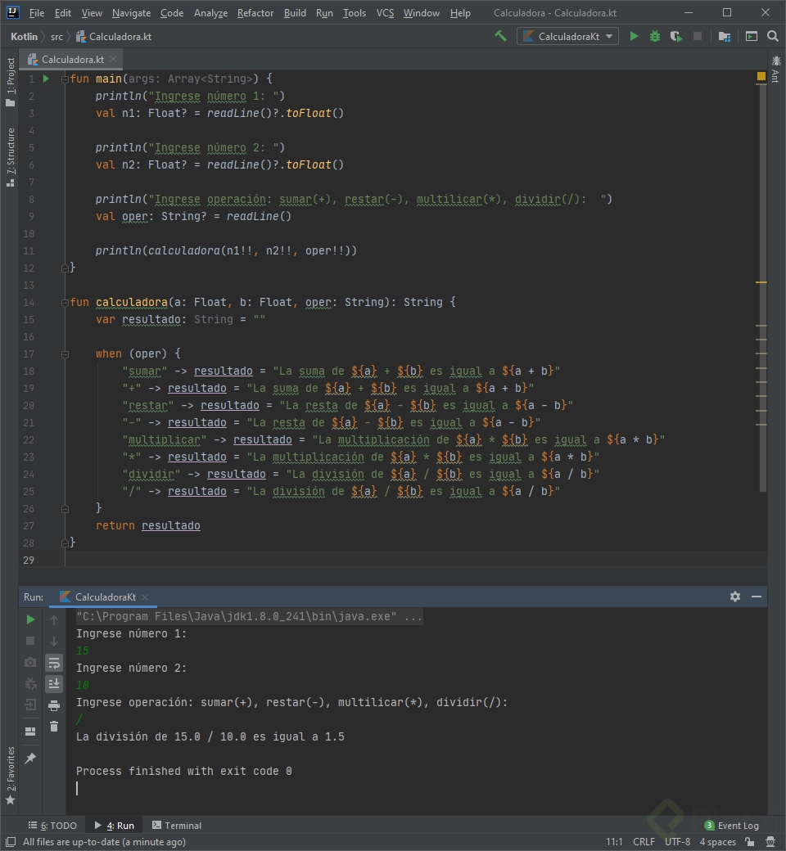Viewport: 786px width, 851px height.
Task: Open the 6: TODO tool window
Action: (x=52, y=826)
